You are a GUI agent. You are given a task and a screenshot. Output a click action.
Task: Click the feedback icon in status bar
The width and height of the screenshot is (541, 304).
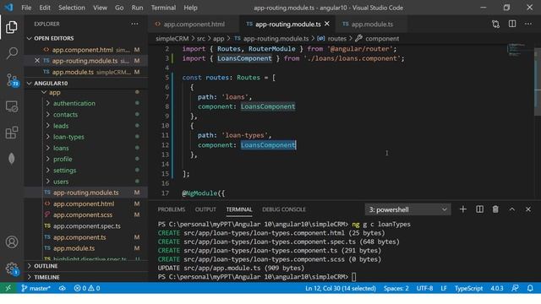[x=515, y=288]
